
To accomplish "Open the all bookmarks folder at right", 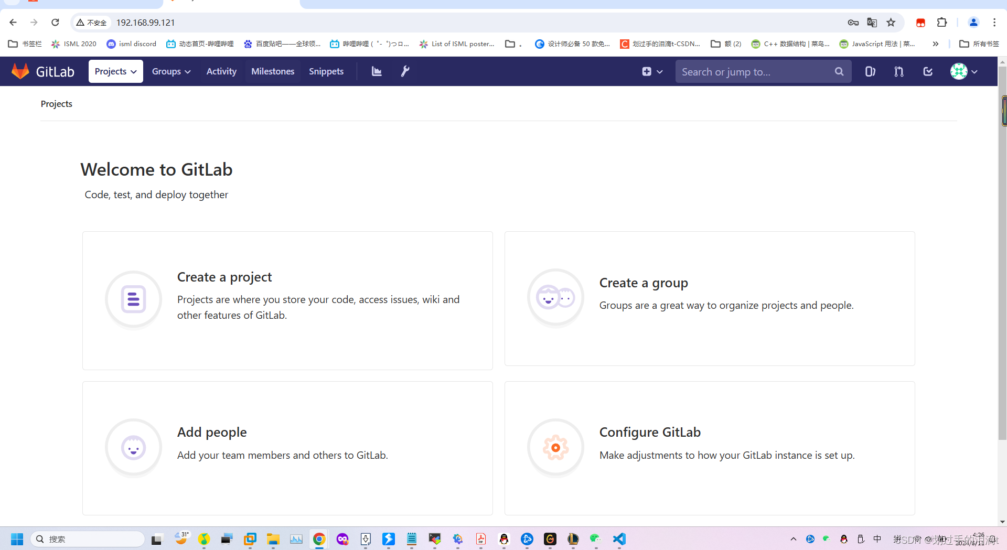I will (979, 44).
